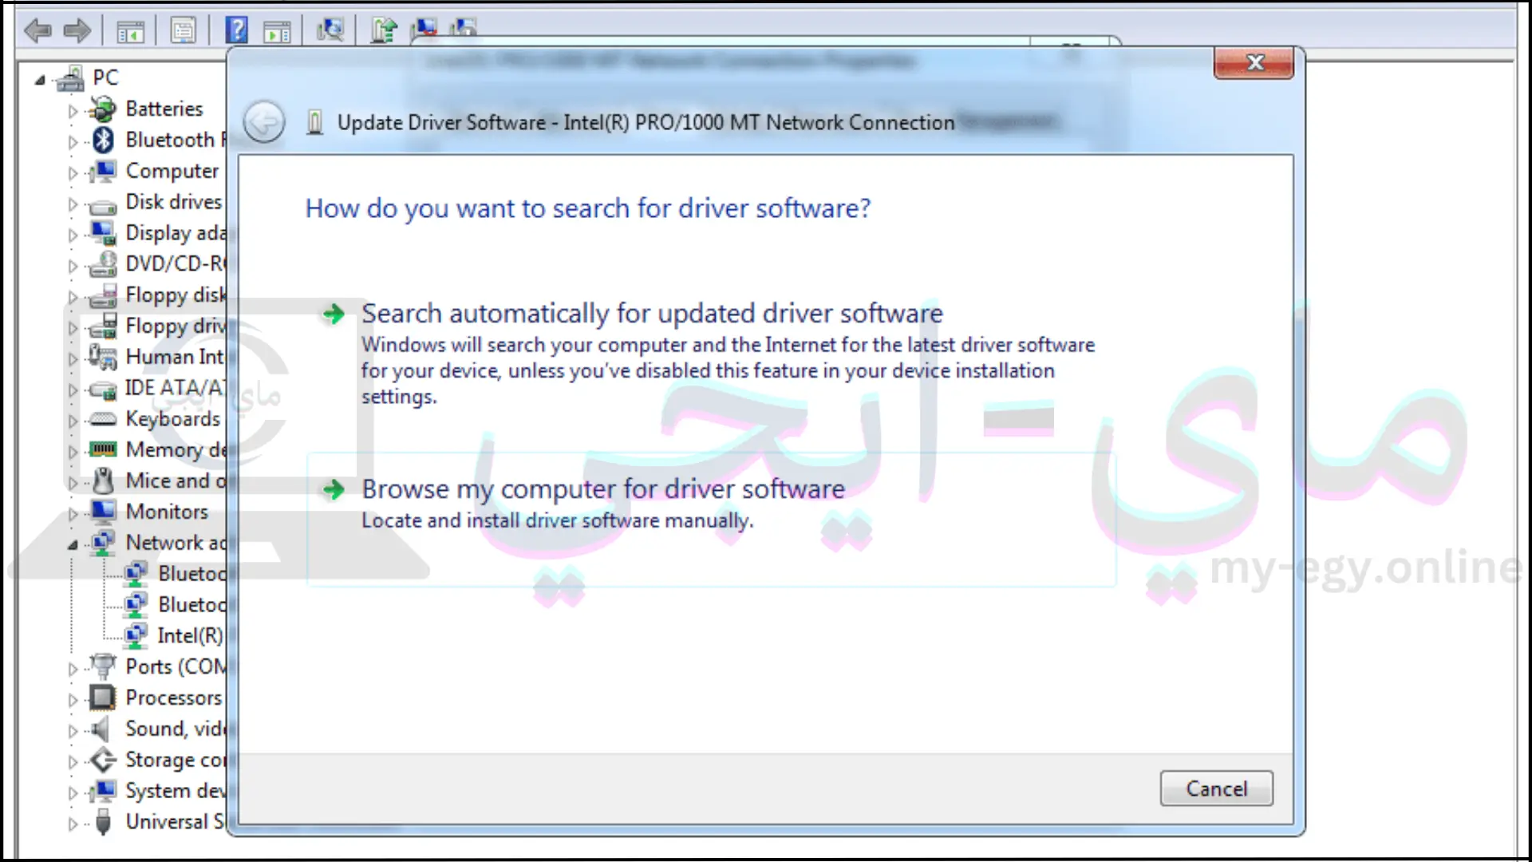This screenshot has height=862, width=1532.
Task: Click the Display ada tree label
Action: coord(176,233)
